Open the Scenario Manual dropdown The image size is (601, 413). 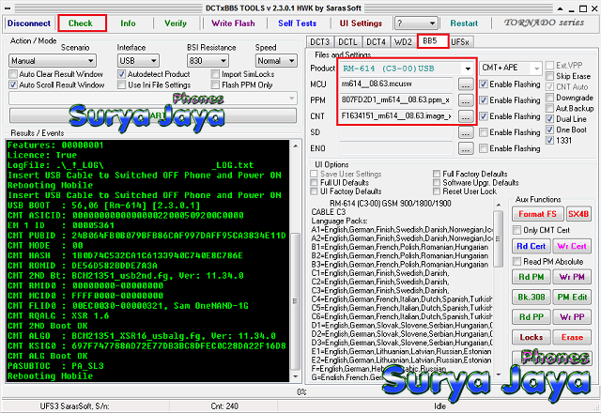tap(53, 60)
